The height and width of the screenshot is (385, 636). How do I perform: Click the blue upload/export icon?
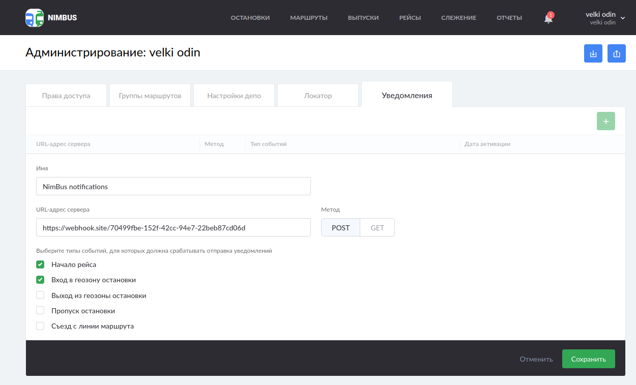pos(616,53)
